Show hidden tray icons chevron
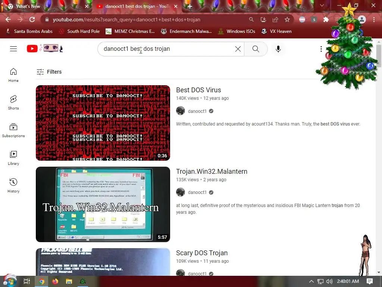Viewport: 382px width, 287px height. (311, 281)
